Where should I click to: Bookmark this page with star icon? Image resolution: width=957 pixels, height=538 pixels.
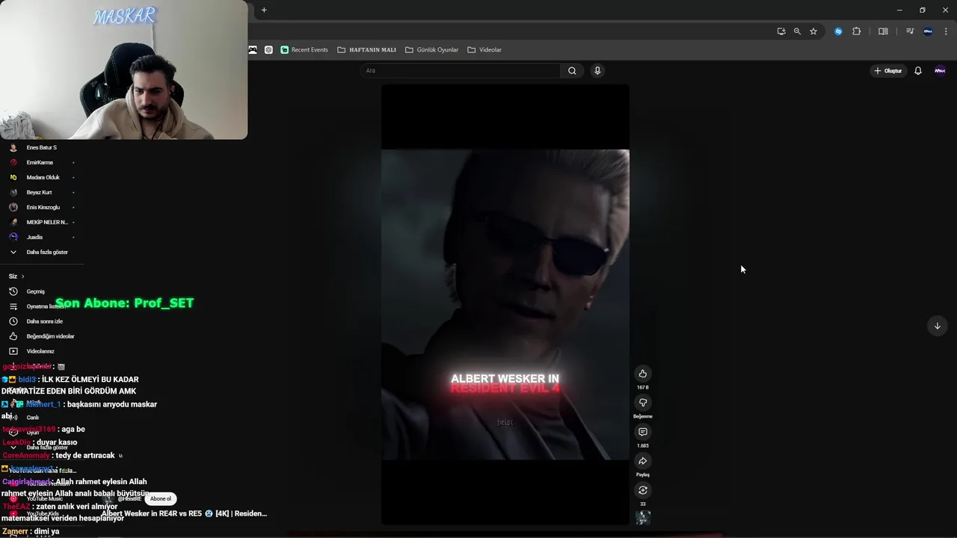point(813,31)
